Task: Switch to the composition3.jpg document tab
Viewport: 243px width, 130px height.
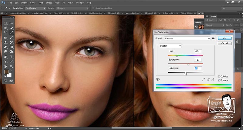Action: pos(18,13)
